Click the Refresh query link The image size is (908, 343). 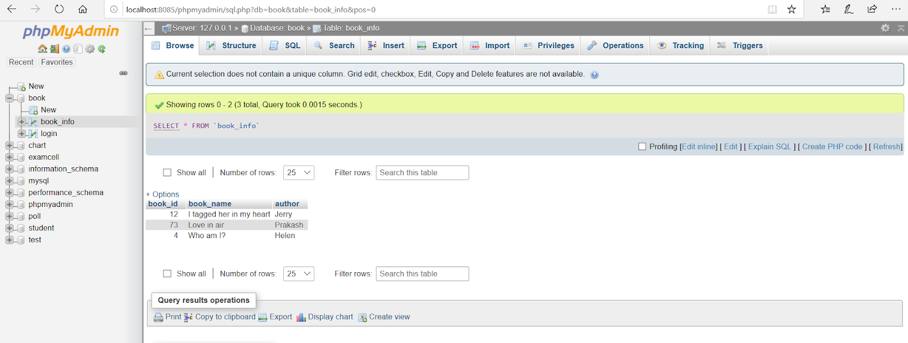(x=886, y=146)
